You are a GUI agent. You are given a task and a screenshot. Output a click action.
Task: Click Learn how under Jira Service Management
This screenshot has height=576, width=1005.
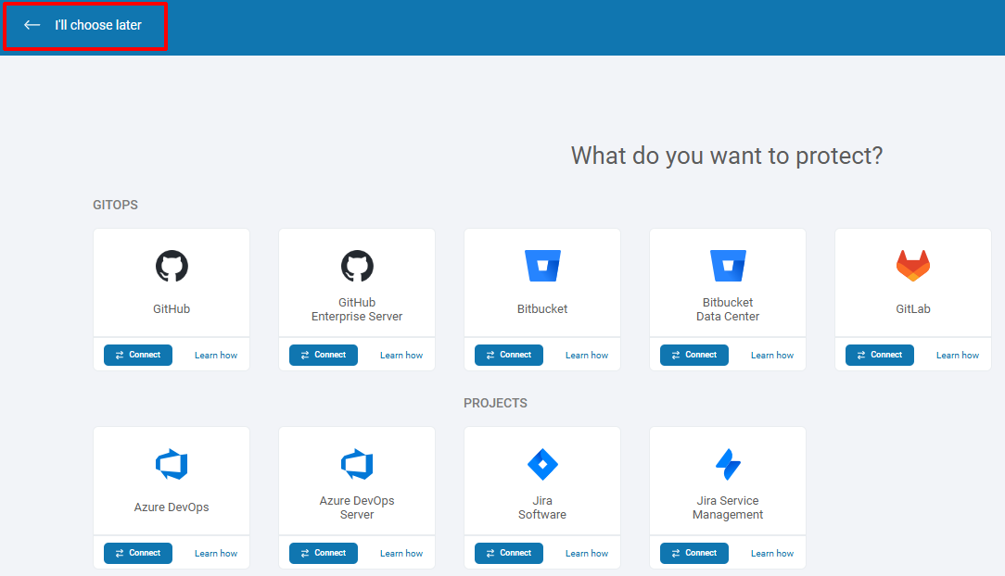[x=772, y=554]
